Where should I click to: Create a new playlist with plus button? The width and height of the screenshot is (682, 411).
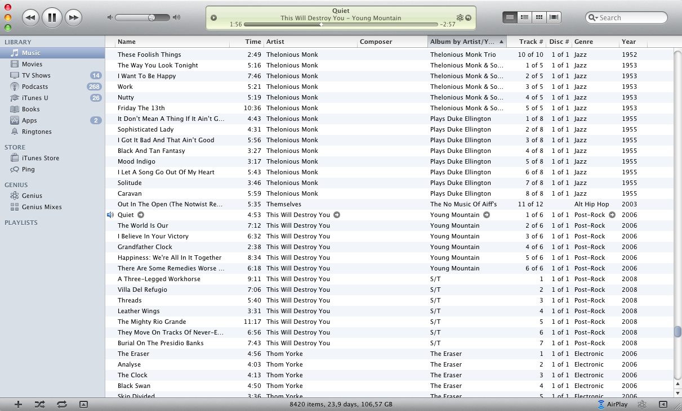tap(18, 404)
